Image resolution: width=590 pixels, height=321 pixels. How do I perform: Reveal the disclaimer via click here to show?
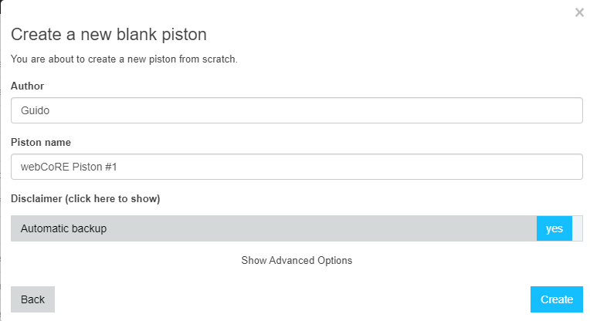click(x=113, y=198)
